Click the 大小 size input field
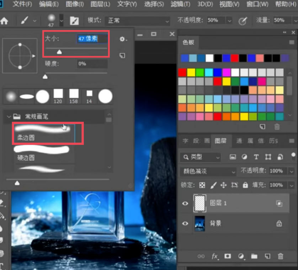 (92, 39)
